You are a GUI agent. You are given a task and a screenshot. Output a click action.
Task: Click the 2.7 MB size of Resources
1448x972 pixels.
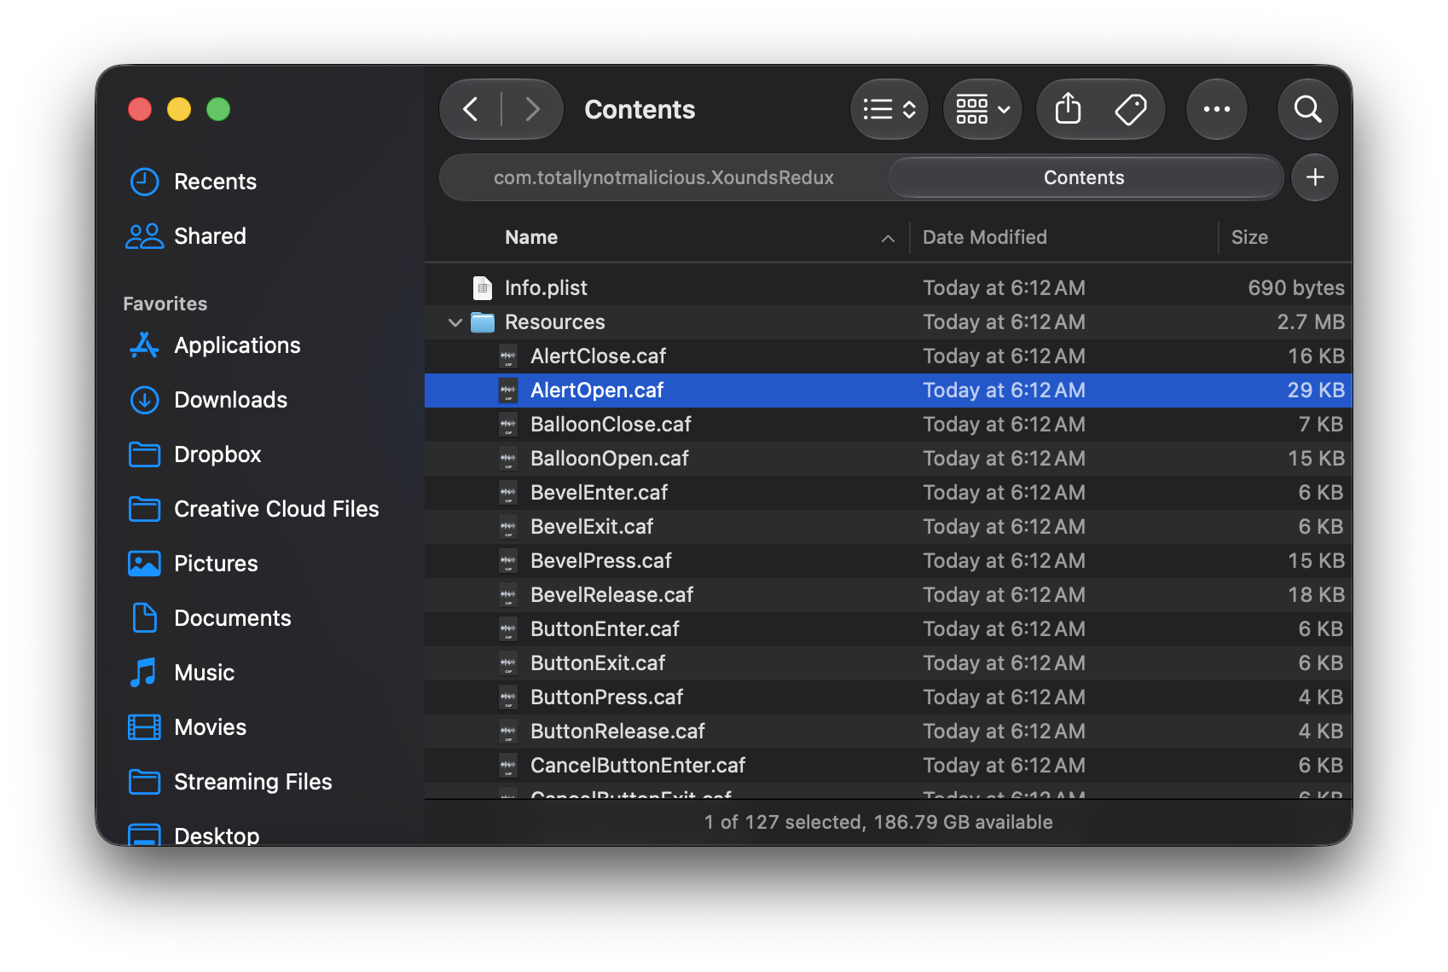[1311, 322]
